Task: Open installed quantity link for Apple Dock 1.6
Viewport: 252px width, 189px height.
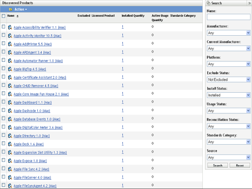Action: tap(123, 144)
